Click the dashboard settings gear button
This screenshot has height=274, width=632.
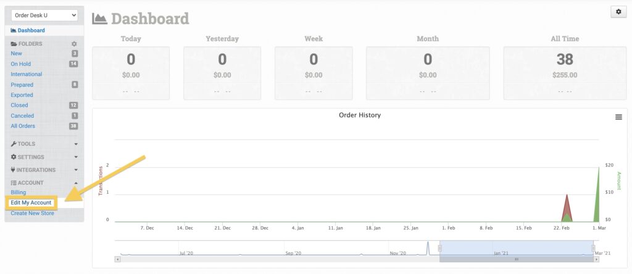click(x=618, y=12)
